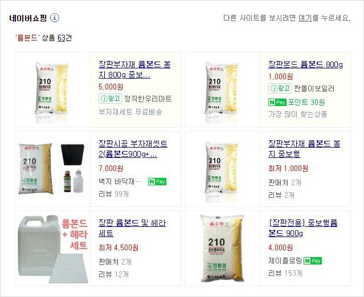364x297 pixels.
Task: Click the 5,000원 product bag thumbnail
Action: click(52, 90)
